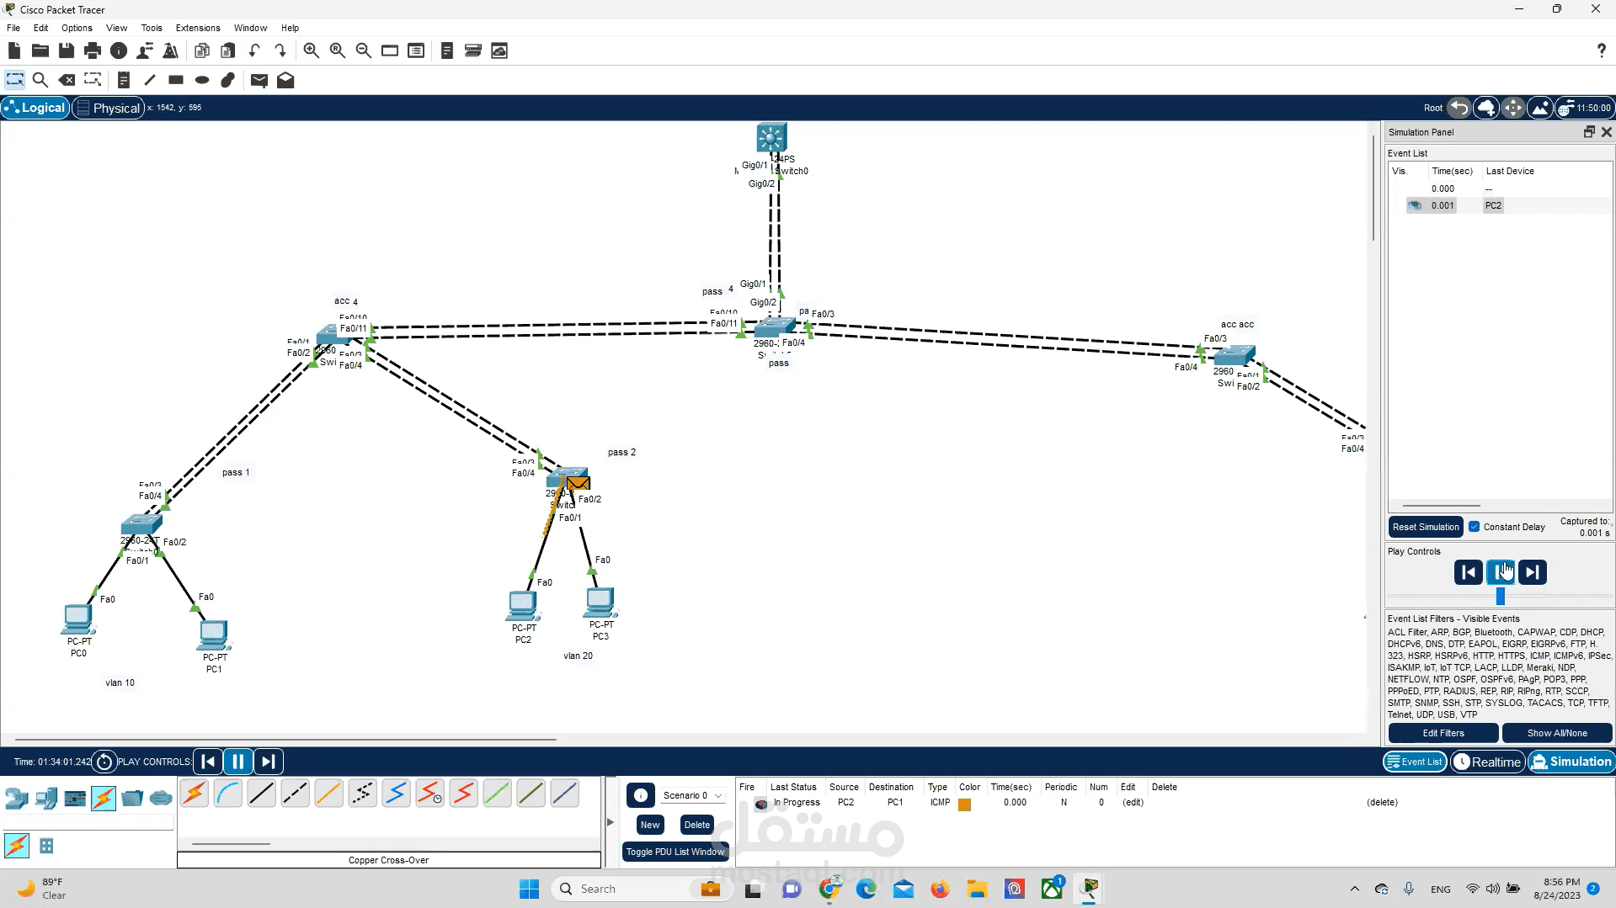Click the Fire indicator for PC2 PDU
This screenshot has height=908, width=1616.
coord(761,803)
